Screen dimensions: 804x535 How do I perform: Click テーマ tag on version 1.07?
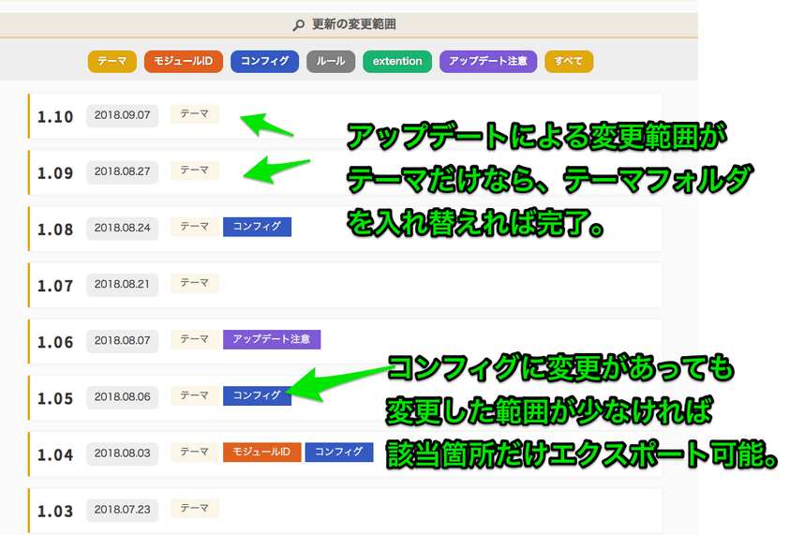(x=195, y=283)
